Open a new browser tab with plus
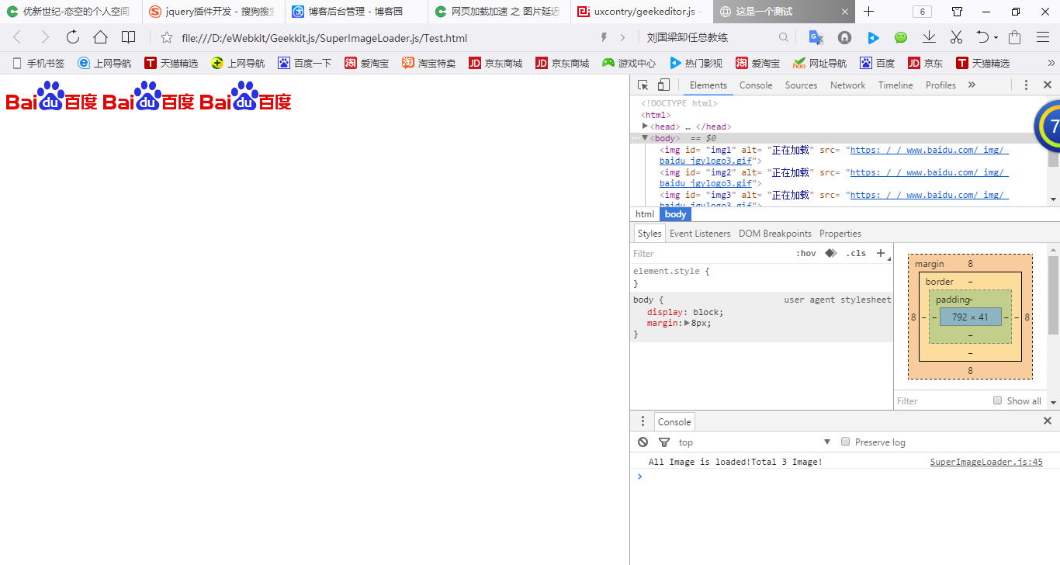The height and width of the screenshot is (565, 1060). (869, 12)
